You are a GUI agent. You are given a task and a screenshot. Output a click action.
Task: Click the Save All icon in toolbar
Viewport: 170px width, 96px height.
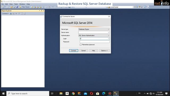17,7
